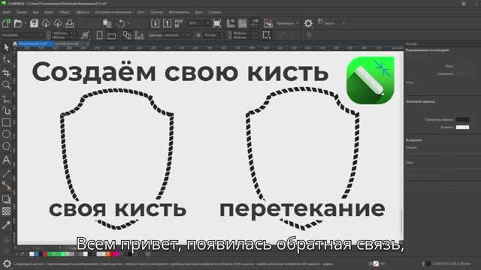The height and width of the screenshot is (270, 481).
Task: Select the Polygon tool
Action: 6,146
